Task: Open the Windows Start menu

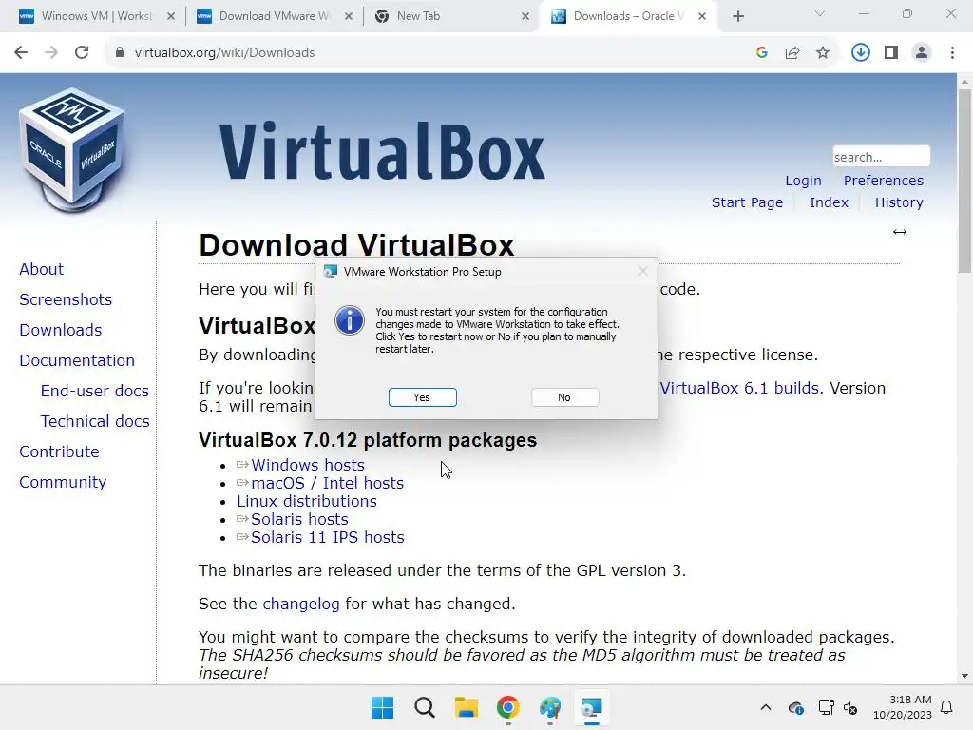Action: [382, 707]
